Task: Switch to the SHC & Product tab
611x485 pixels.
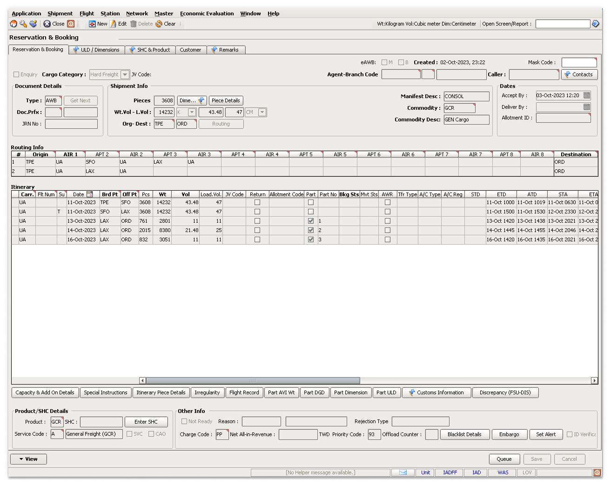Action: [x=150, y=50]
